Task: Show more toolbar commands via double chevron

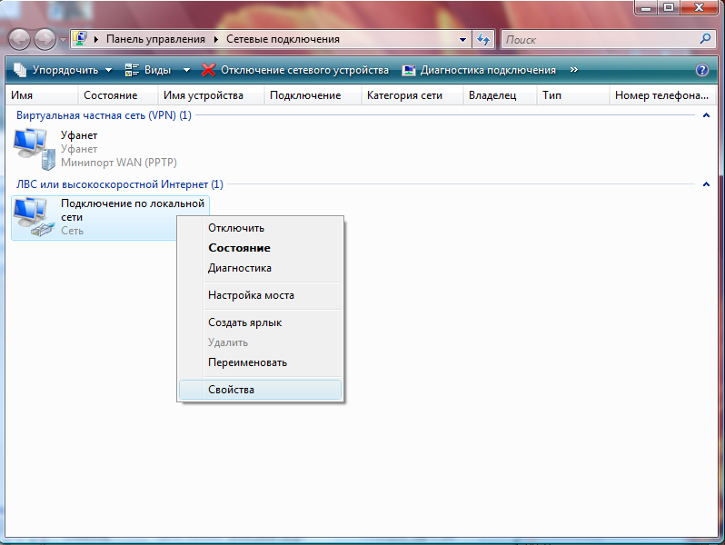Action: tap(574, 70)
